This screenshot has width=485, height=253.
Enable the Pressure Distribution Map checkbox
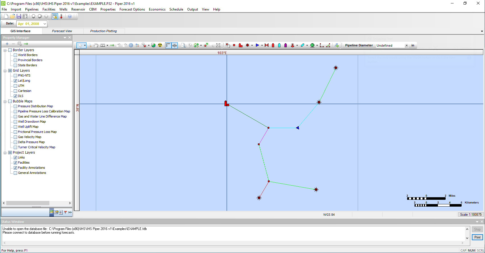[x=15, y=106]
